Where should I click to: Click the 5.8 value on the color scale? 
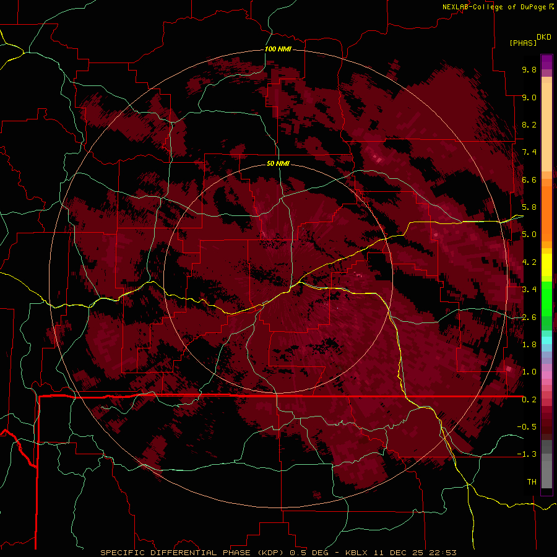point(529,207)
